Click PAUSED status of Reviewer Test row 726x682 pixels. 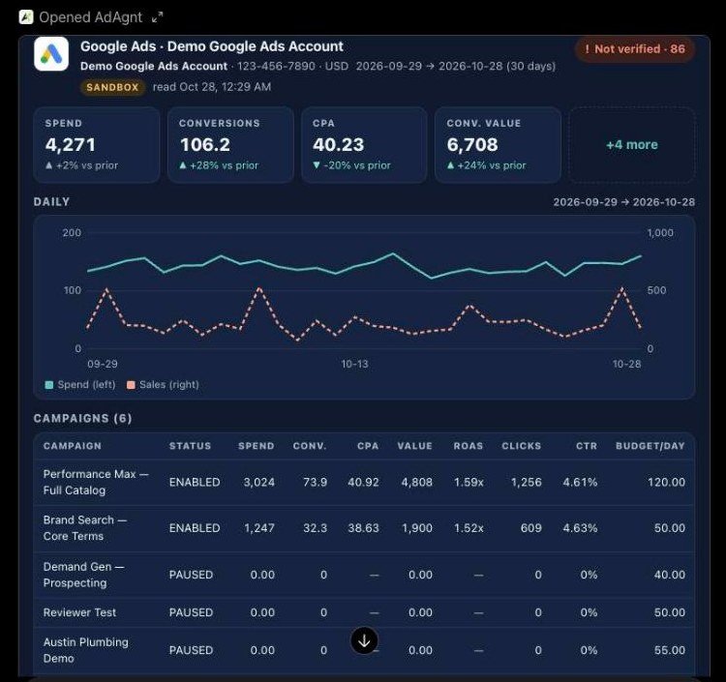[191, 612]
